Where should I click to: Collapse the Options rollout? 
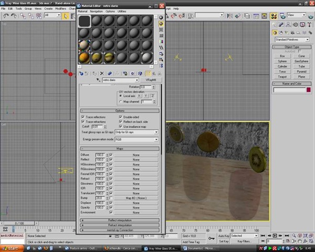120,111
